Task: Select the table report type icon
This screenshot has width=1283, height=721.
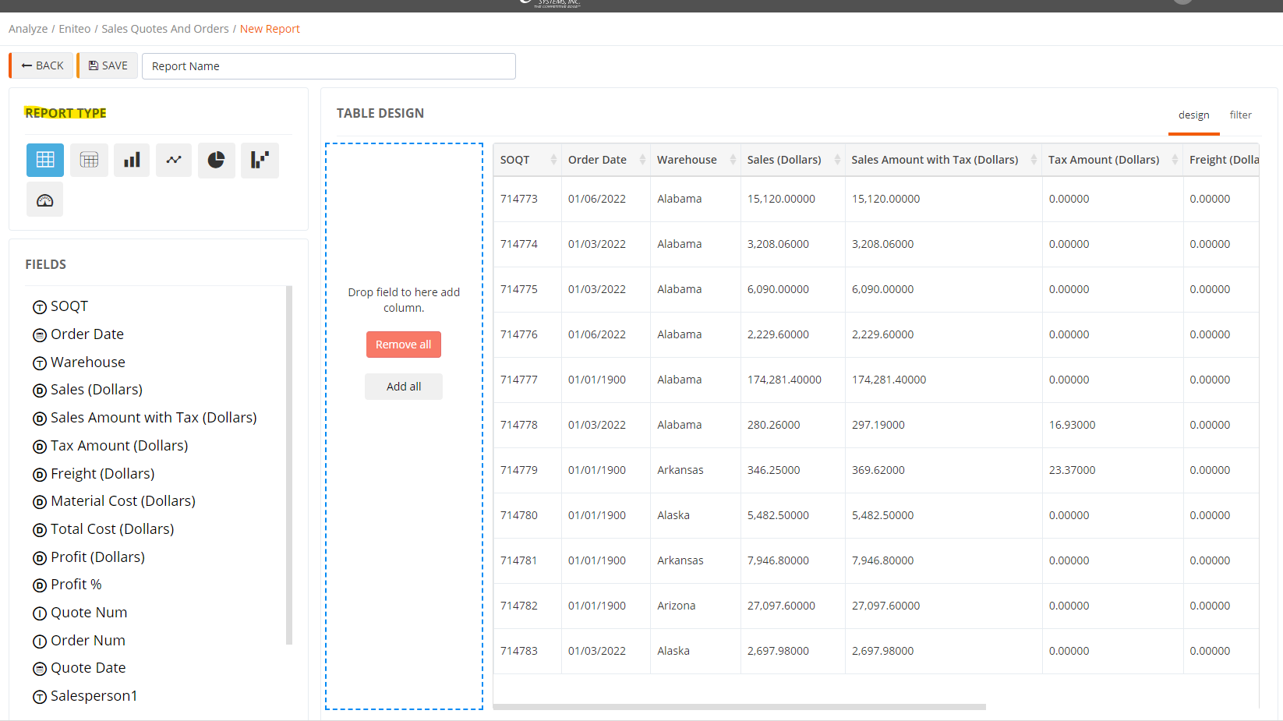Action: (x=45, y=160)
